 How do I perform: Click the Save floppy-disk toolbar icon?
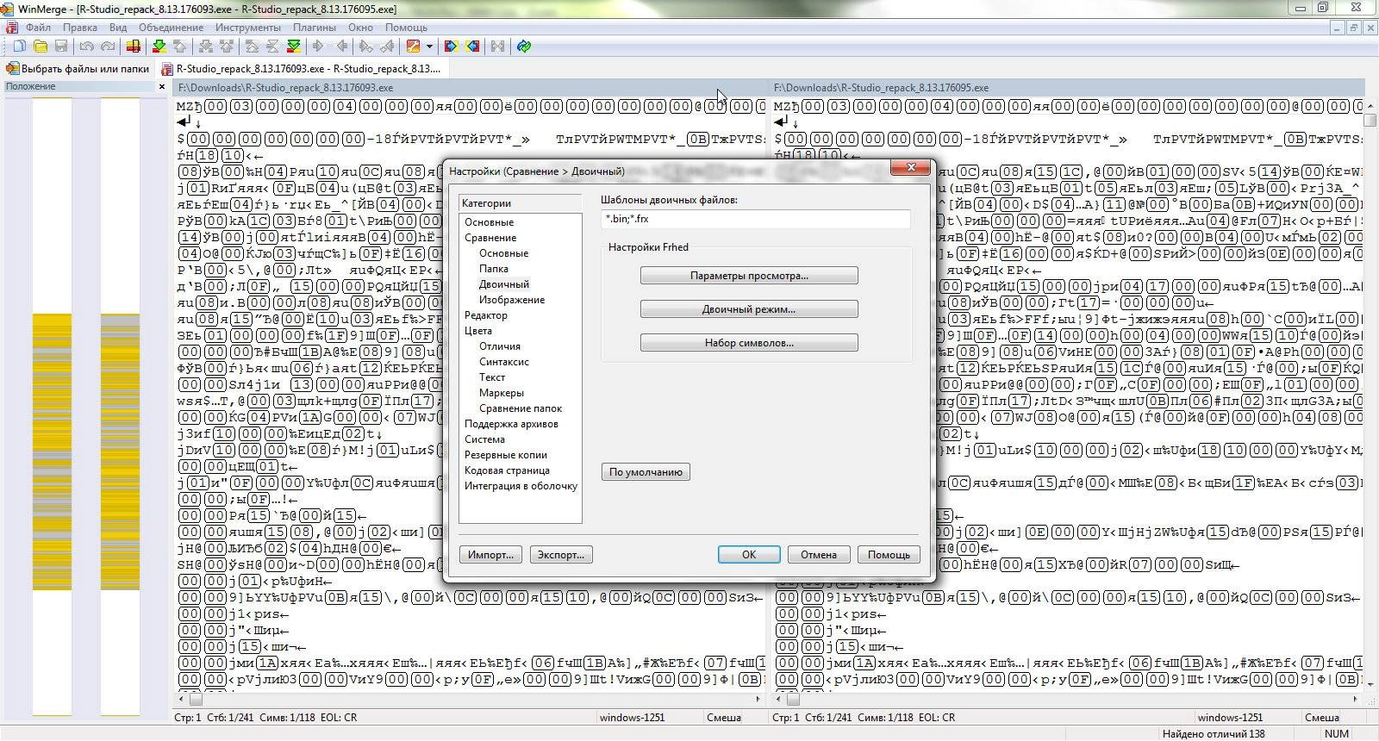61,47
